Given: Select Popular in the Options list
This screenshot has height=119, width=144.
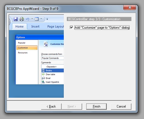Looking at the screenshot, I should point(22,43).
